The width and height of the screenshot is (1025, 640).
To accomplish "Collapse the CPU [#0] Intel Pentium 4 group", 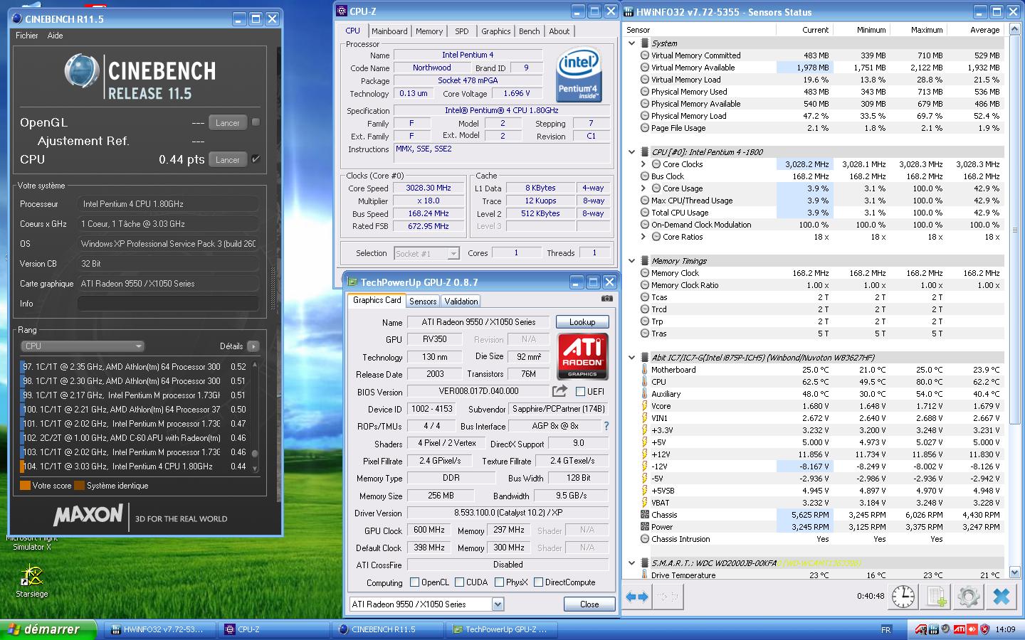I will pos(631,152).
